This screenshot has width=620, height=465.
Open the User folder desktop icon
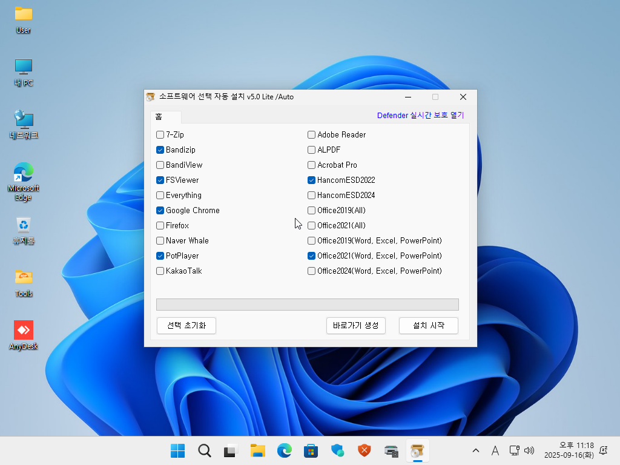click(24, 20)
